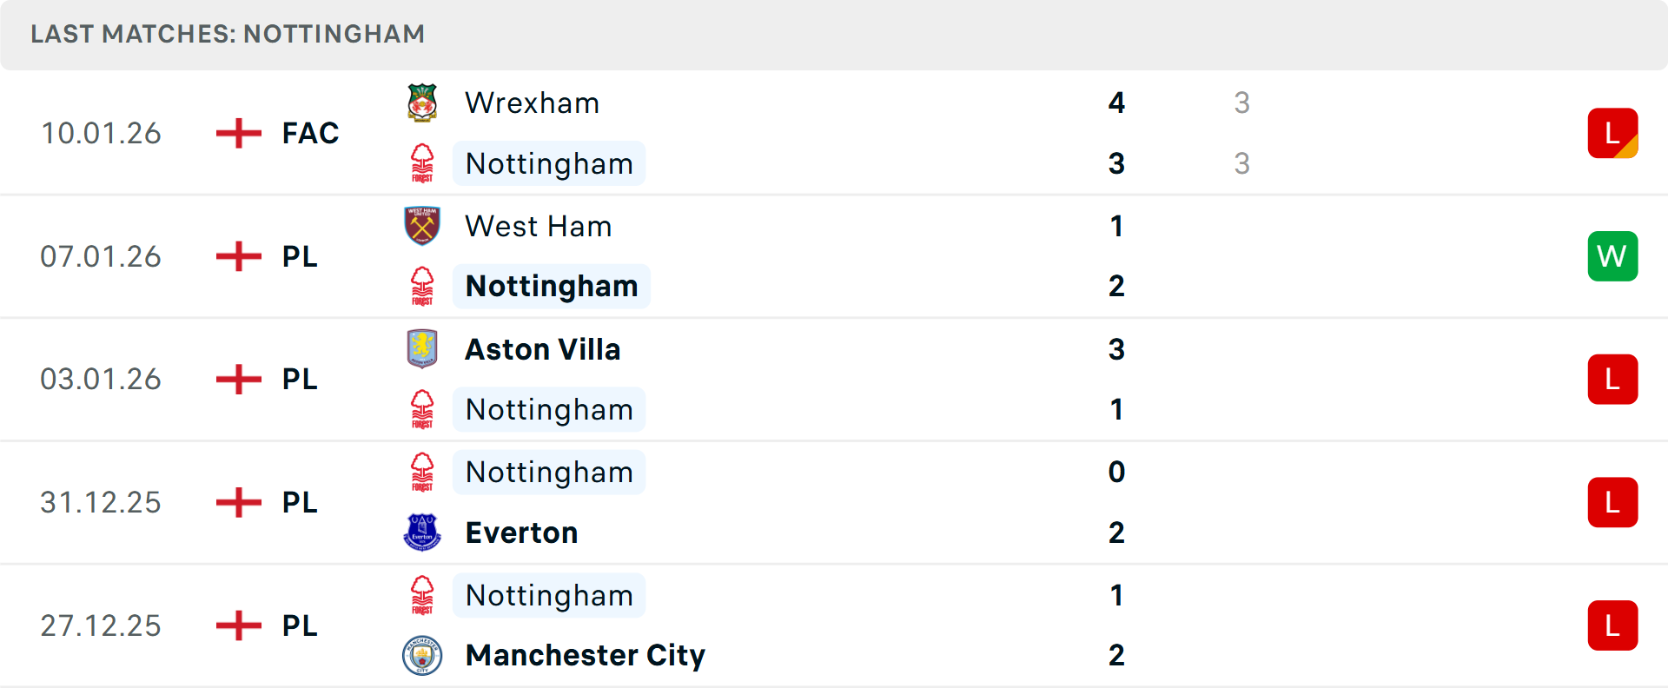Open the Everton team link
1668x688 pixels.
coord(521,533)
